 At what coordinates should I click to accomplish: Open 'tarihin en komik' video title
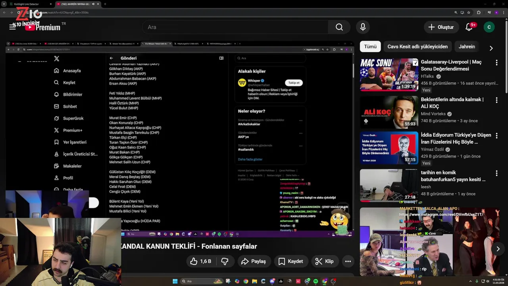453,176
